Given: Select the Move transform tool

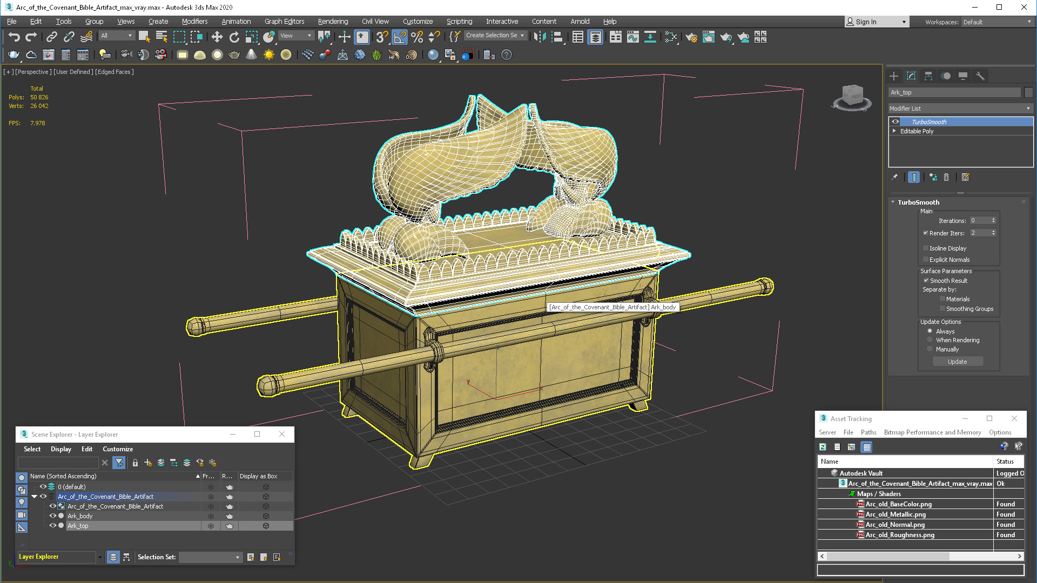Looking at the screenshot, I should click(x=217, y=37).
